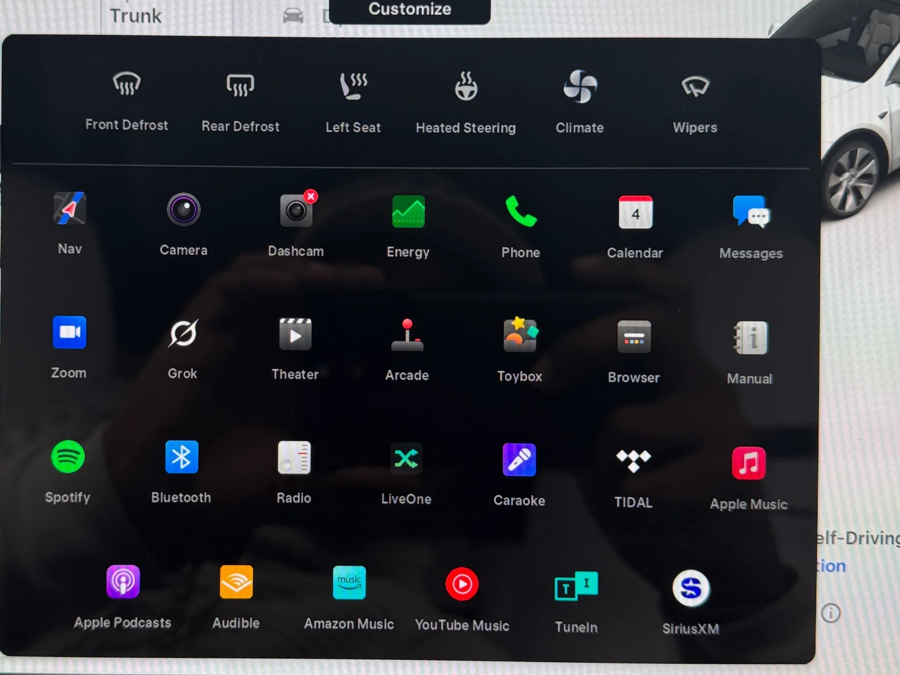The height and width of the screenshot is (675, 900).
Task: Open the Grok app
Action: tap(183, 334)
